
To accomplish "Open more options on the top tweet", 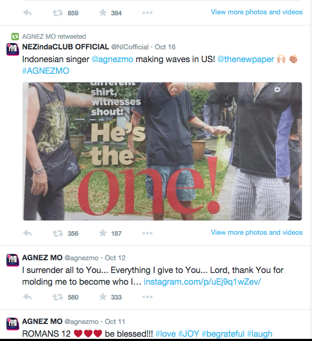I will coord(148,13).
